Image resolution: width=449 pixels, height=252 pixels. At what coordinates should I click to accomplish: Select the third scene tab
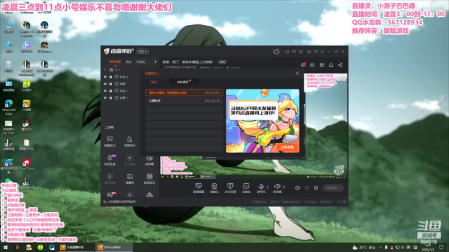pyautogui.click(x=141, y=62)
